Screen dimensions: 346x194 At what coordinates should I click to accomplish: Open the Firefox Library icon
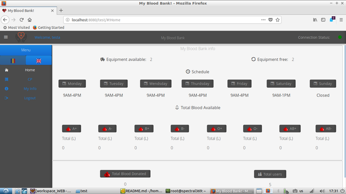pyautogui.click(x=315, y=20)
